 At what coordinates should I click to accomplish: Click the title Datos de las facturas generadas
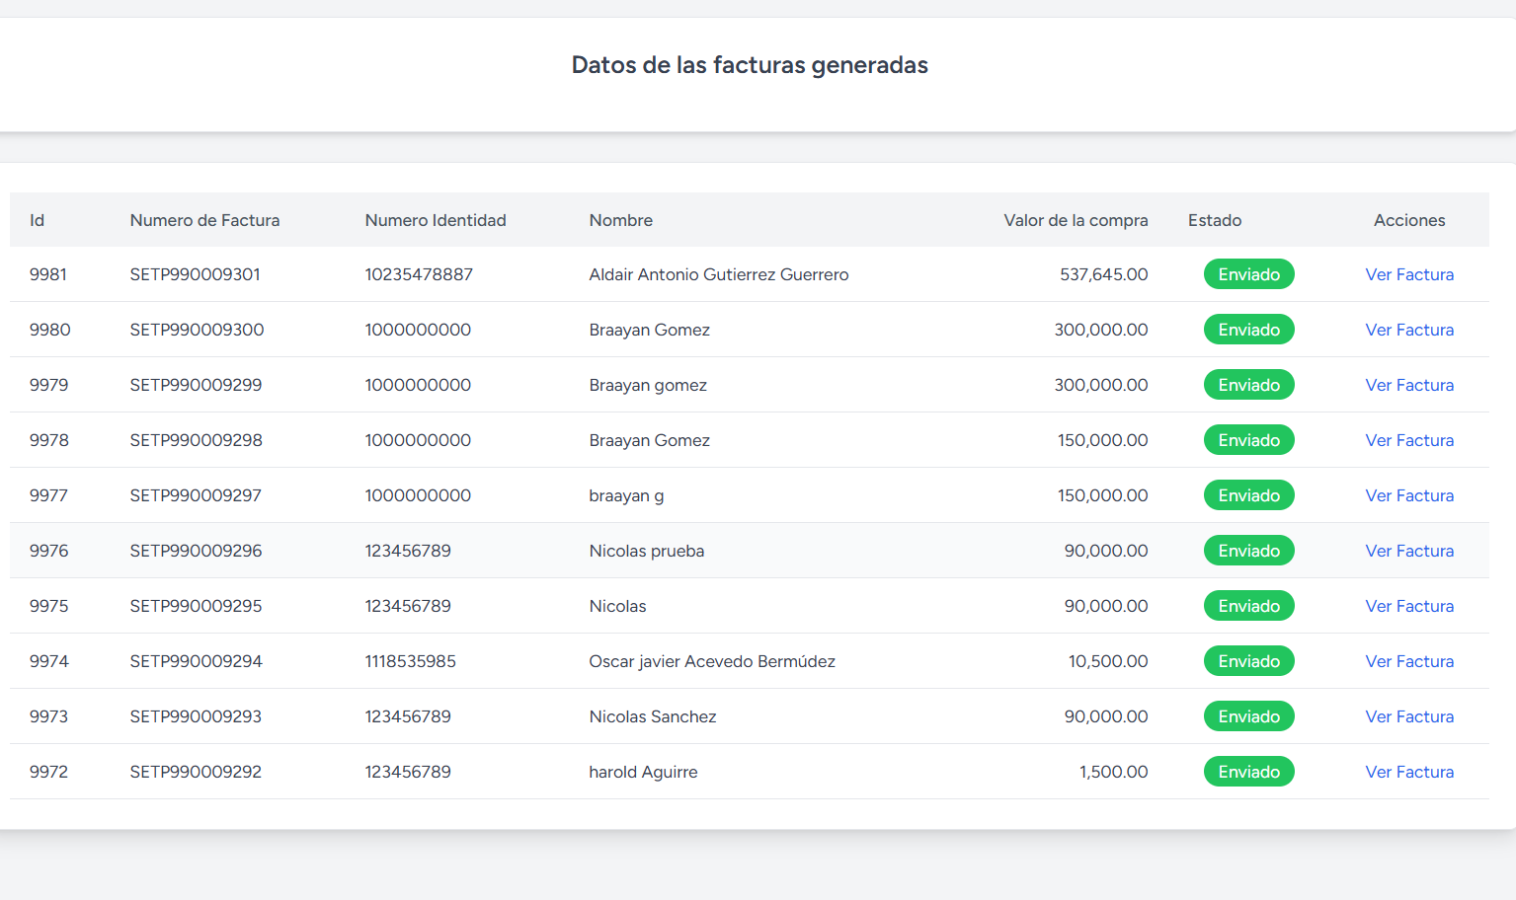pyautogui.click(x=750, y=65)
